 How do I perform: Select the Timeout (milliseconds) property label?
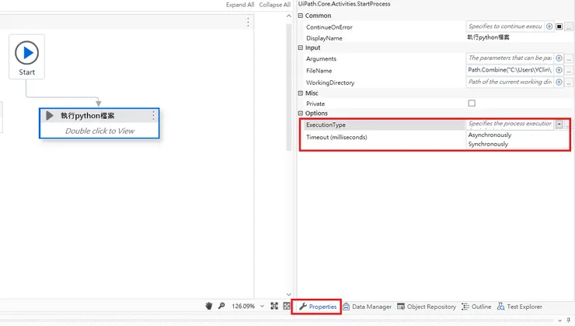coord(336,137)
